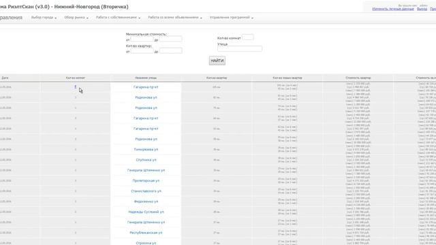436x245 pixels.
Task: Sort by the Название улицы column header
Action: (x=146, y=78)
